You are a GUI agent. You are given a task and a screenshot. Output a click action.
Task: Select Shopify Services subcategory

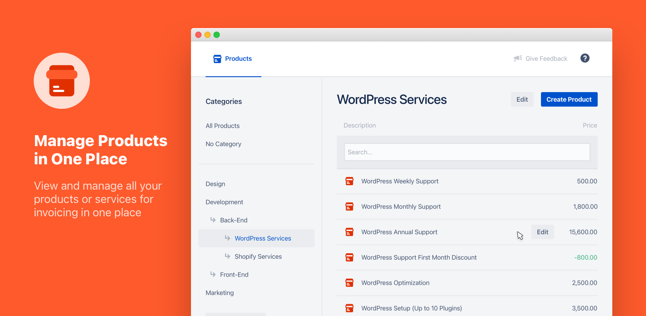258,257
